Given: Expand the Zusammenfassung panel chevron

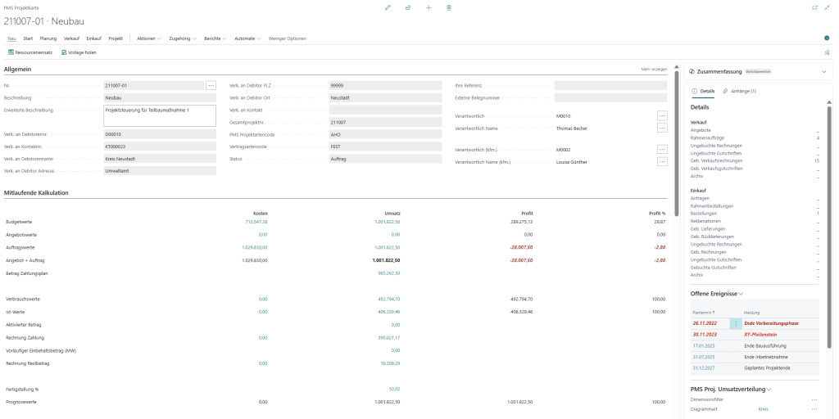Looking at the screenshot, I should coord(823,71).
